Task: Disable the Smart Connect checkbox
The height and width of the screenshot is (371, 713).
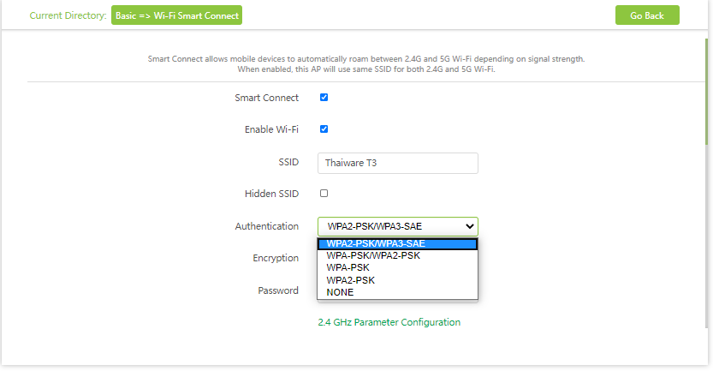Action: click(324, 98)
